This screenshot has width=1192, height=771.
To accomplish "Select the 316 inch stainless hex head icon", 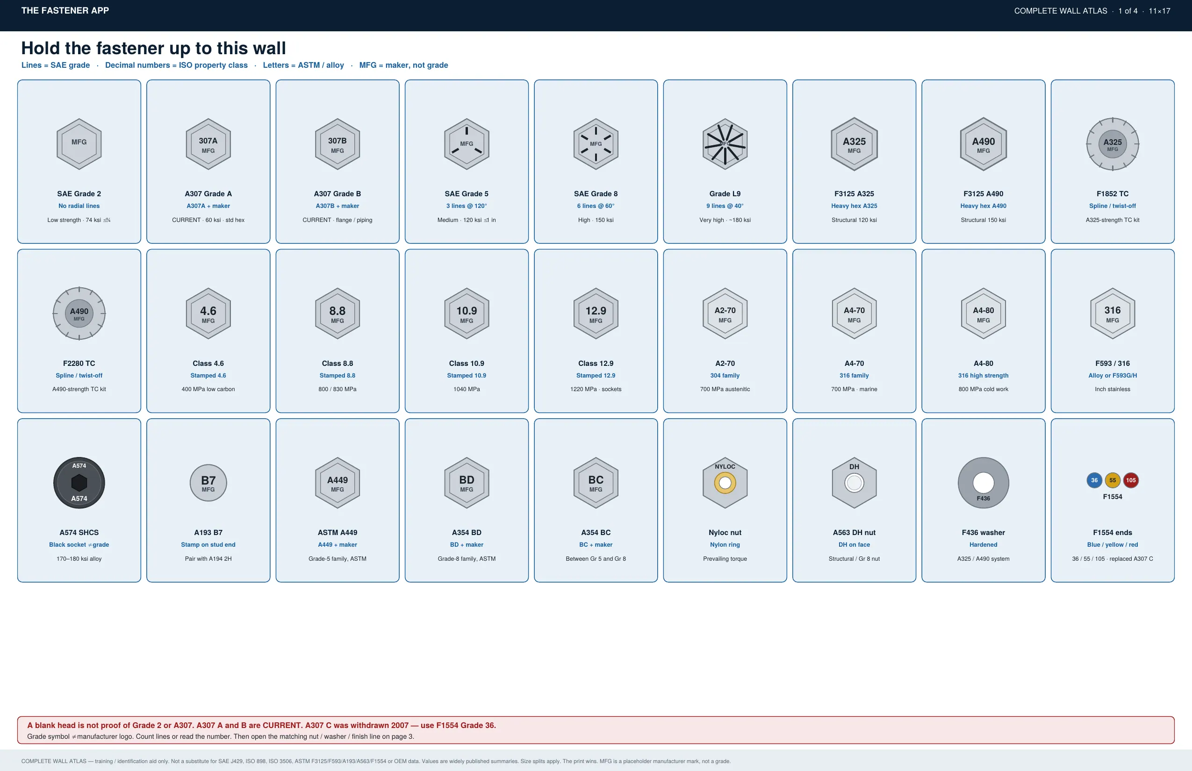I will [x=1113, y=314].
